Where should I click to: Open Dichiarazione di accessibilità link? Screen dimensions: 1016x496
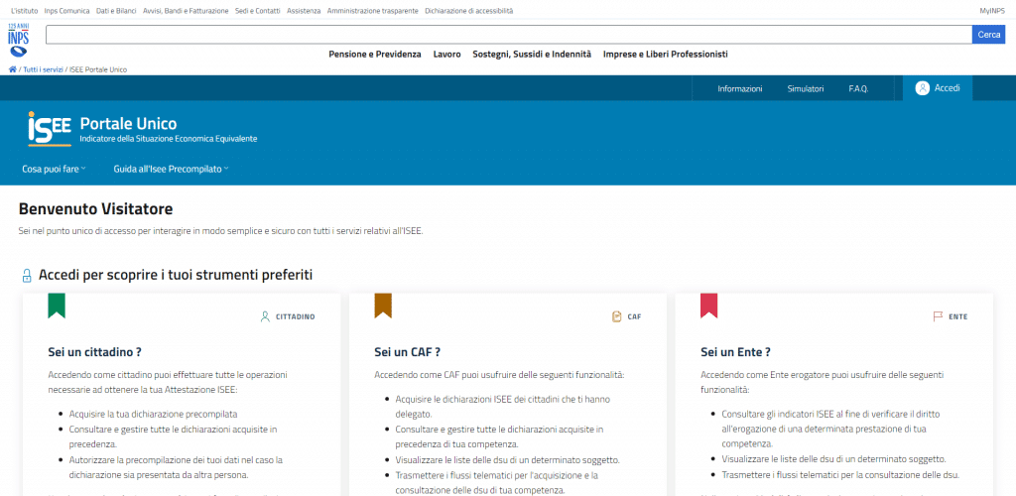click(469, 11)
